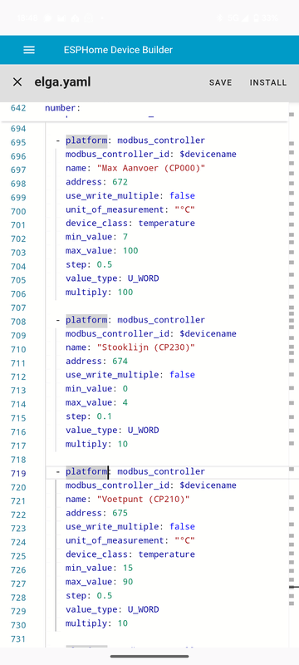The image size is (299, 665).
Task: Click $devicename on line 709
Action: 208,334
